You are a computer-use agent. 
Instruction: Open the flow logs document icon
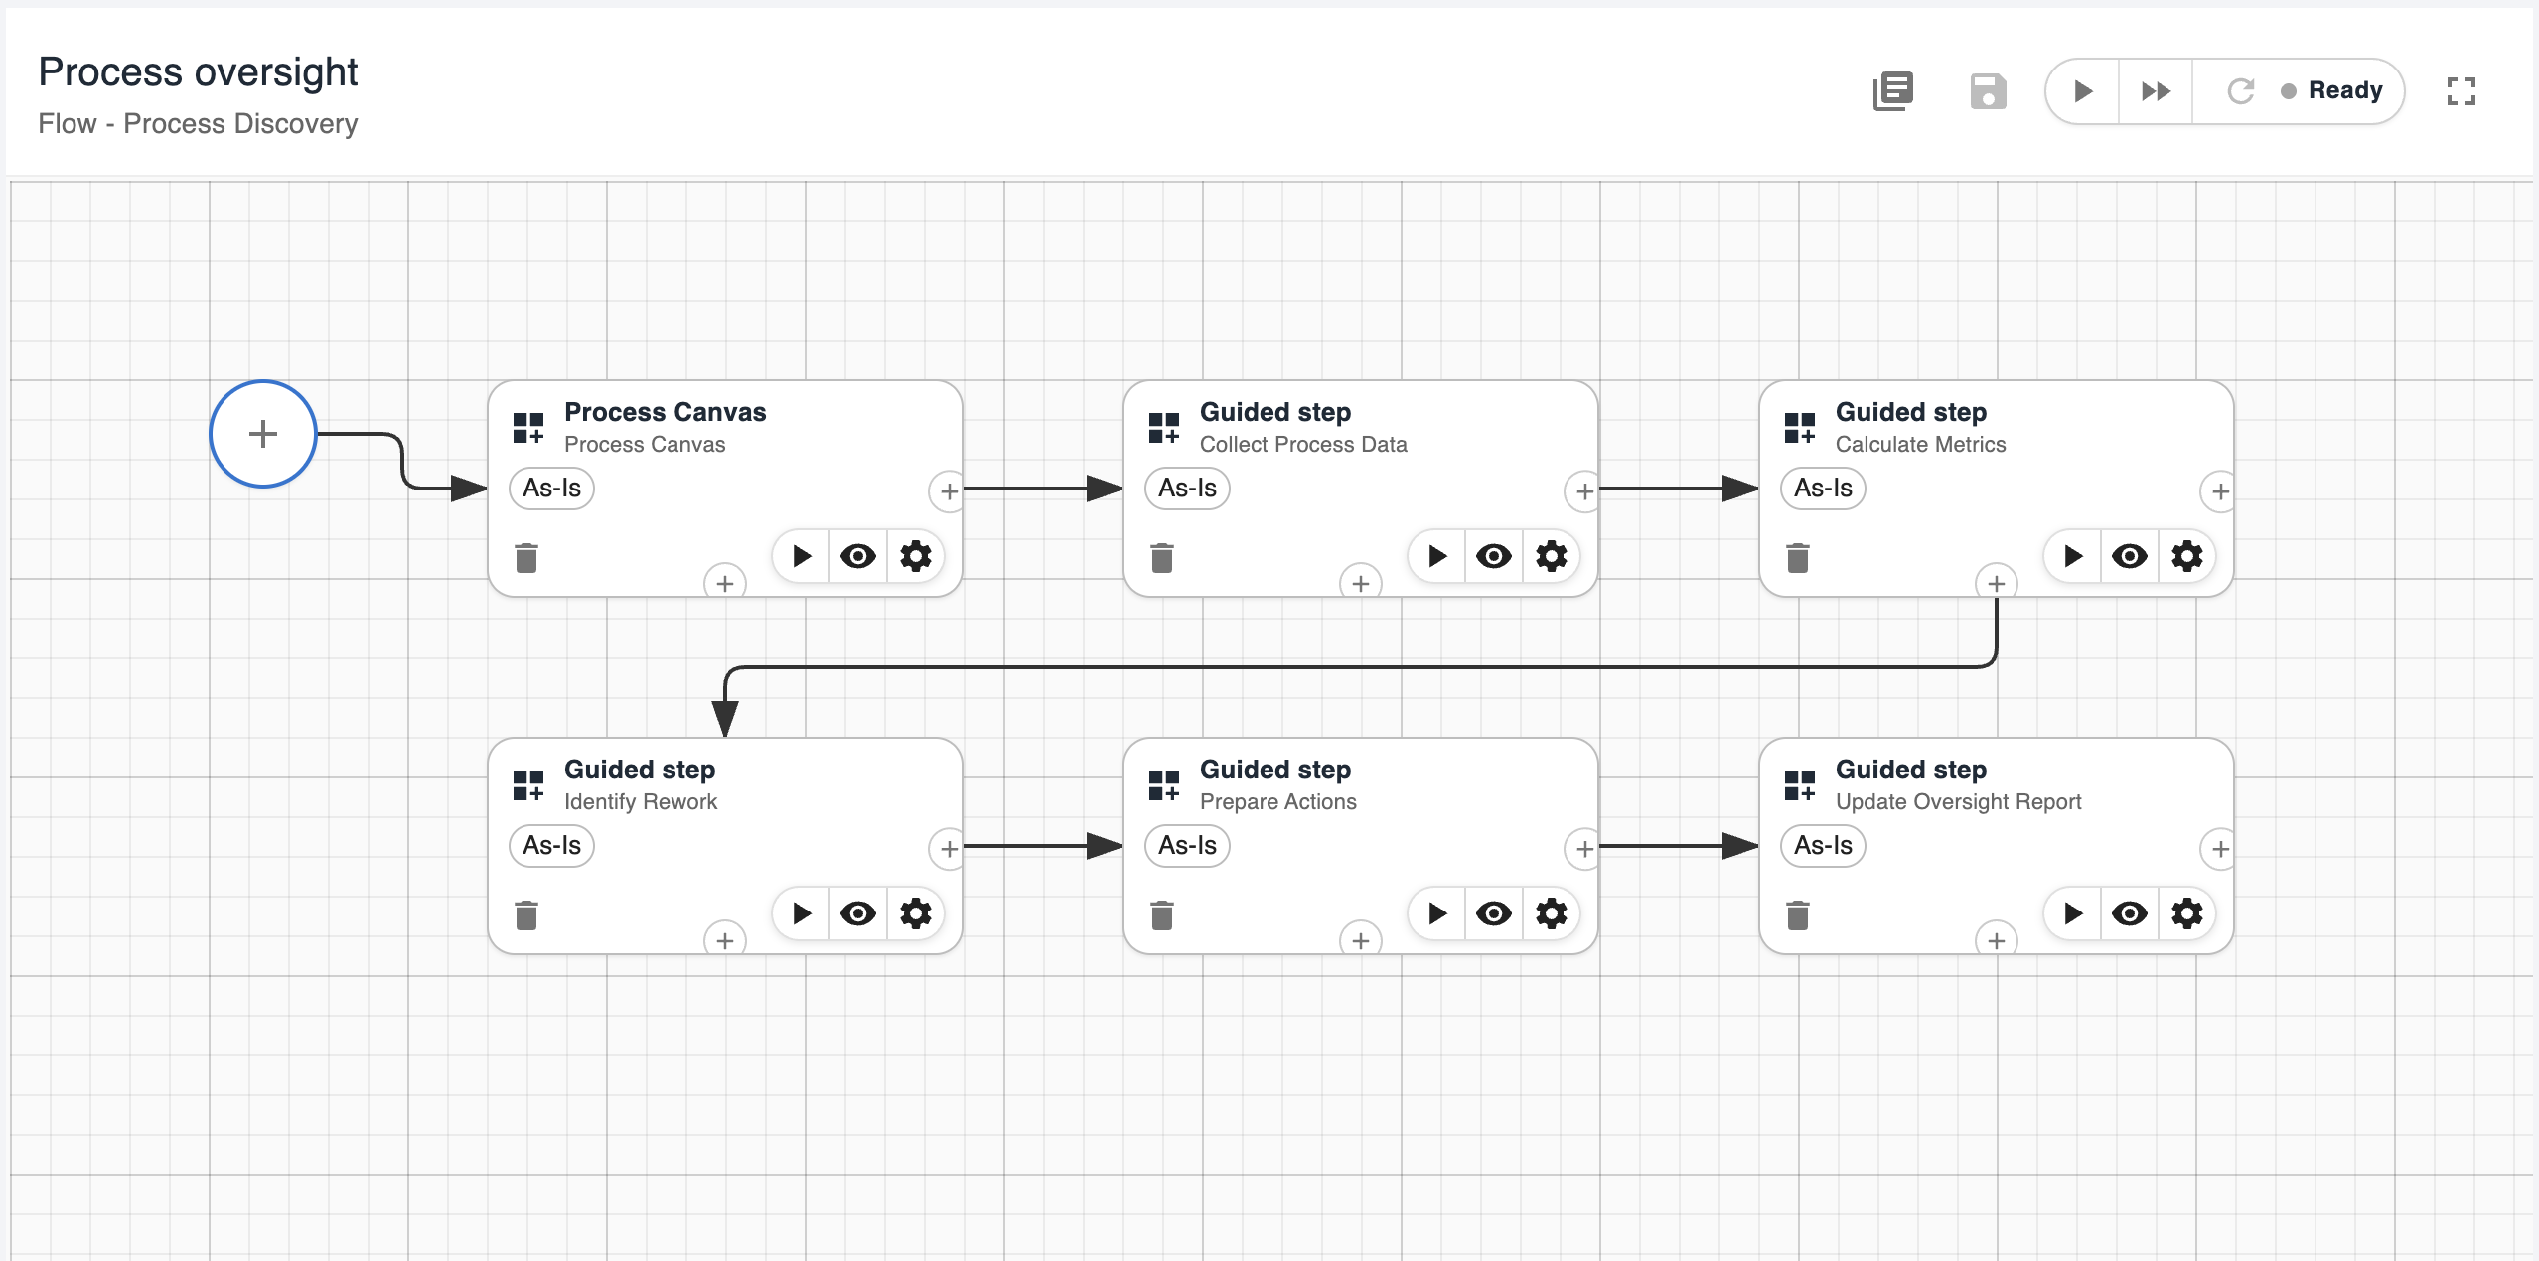(1893, 91)
